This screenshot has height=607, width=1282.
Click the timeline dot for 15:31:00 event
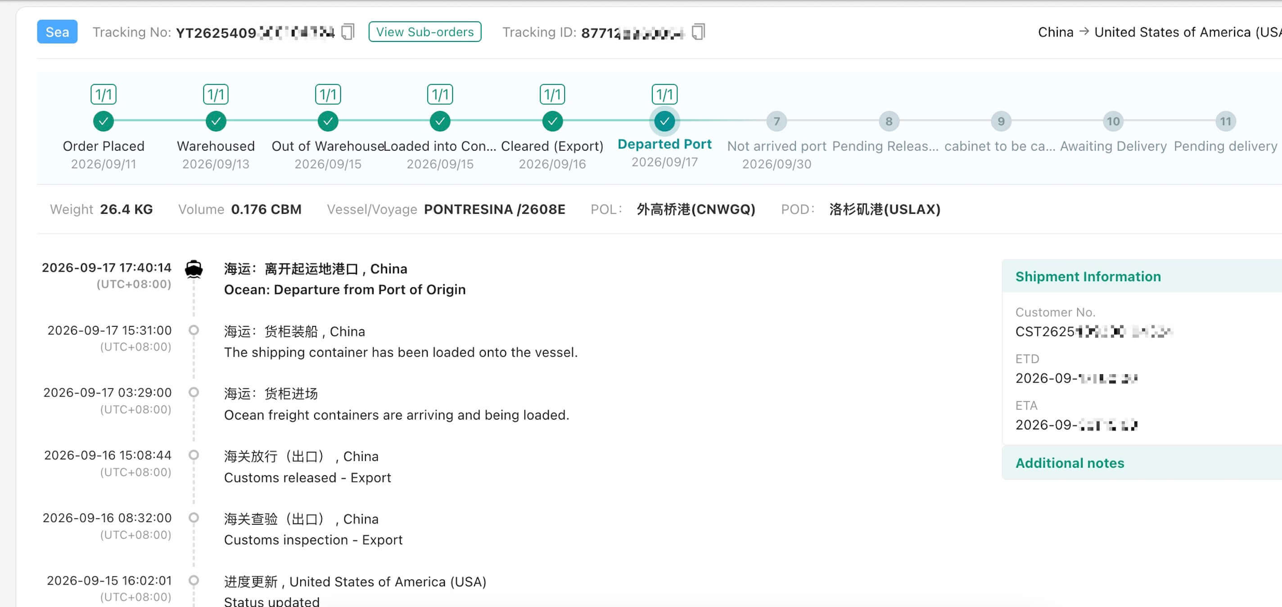pyautogui.click(x=194, y=330)
